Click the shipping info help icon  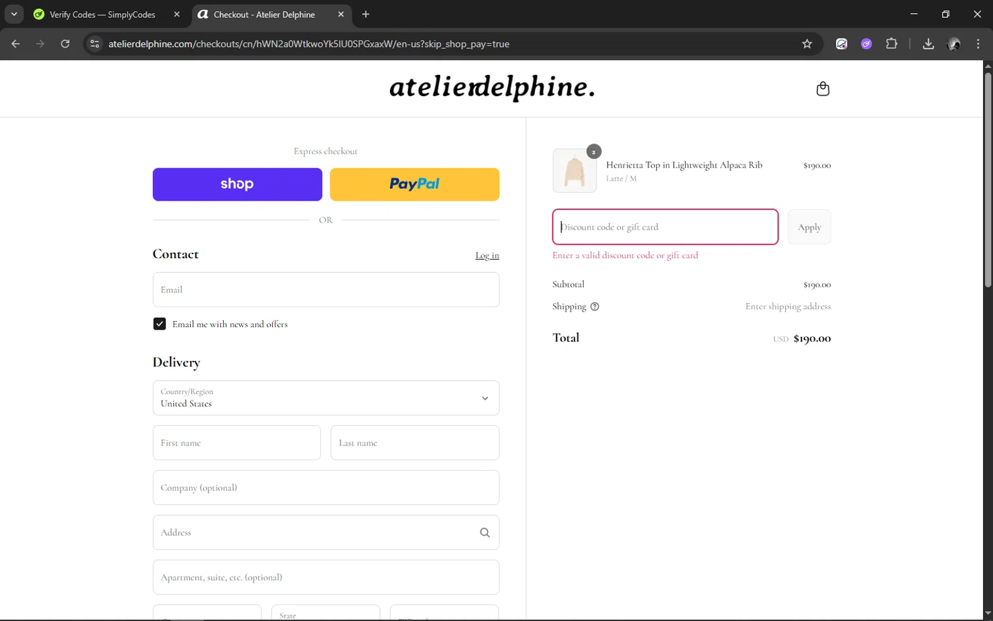point(594,307)
